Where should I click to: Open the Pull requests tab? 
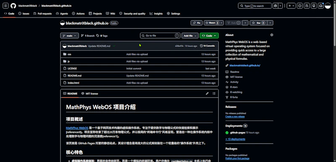coord(43,13)
